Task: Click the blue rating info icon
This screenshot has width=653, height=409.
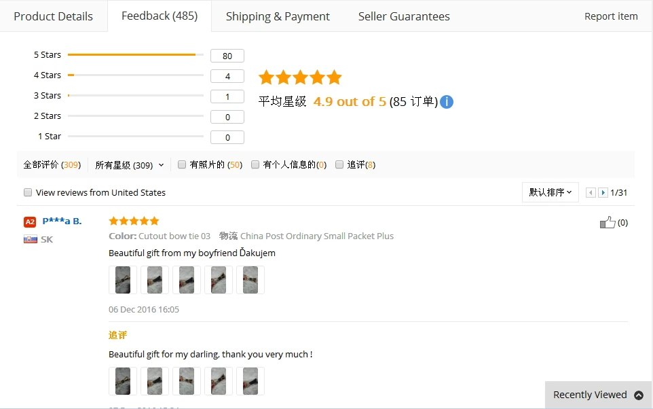Action: tap(447, 102)
